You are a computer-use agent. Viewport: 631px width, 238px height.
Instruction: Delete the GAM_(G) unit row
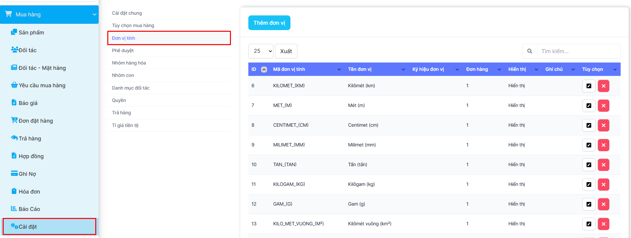tap(603, 204)
